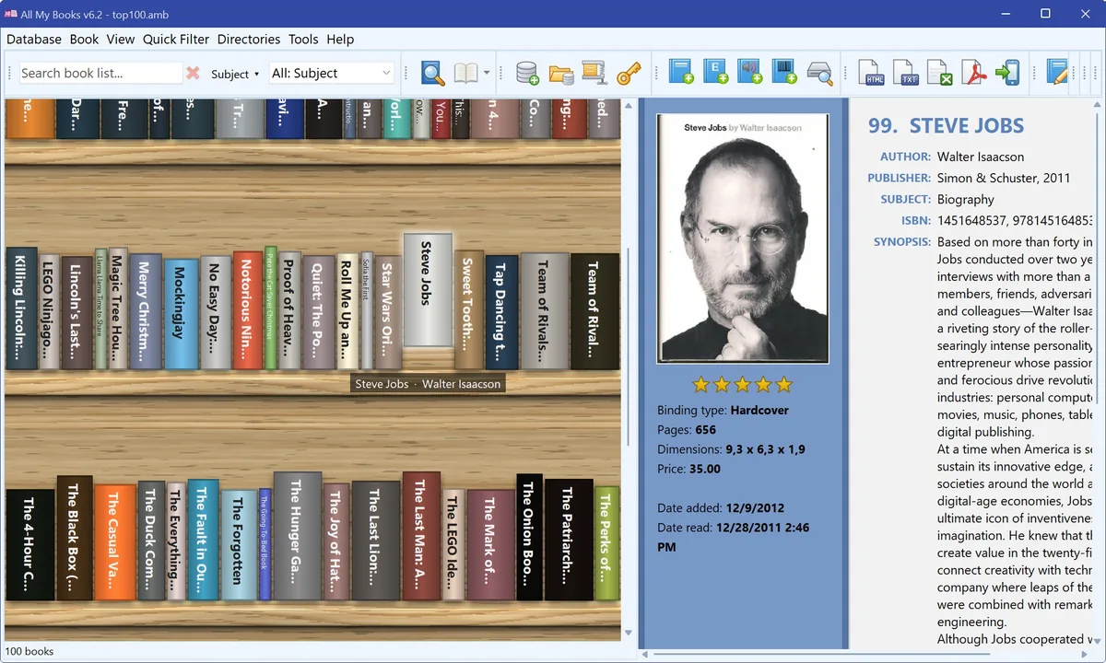Select The Casual Vacancy orange book spine
Viewport: 1106px width, 663px height.
tap(114, 542)
